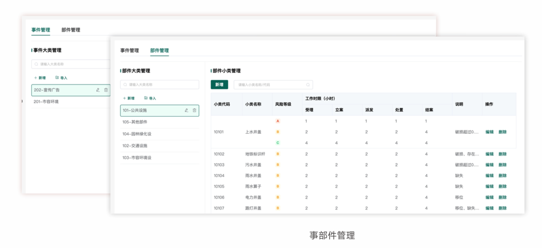Edit the 202-宣传广告 category via pencil icon
Screen dimensions: 542x248
(x=98, y=90)
